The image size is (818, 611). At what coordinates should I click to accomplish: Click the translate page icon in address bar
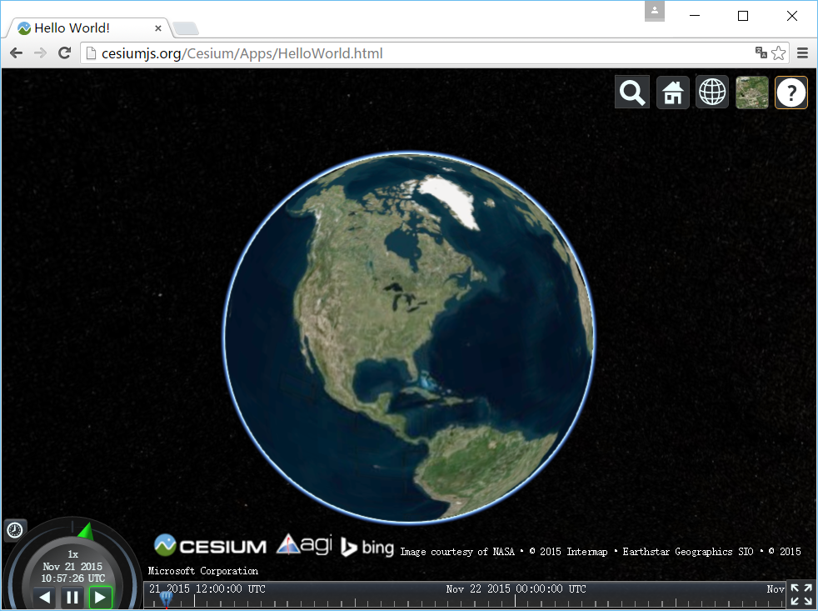click(x=761, y=53)
